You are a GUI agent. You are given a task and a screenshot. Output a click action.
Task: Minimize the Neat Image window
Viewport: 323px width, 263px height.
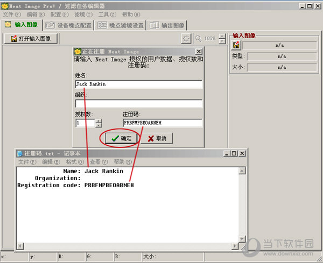coord(302,6)
